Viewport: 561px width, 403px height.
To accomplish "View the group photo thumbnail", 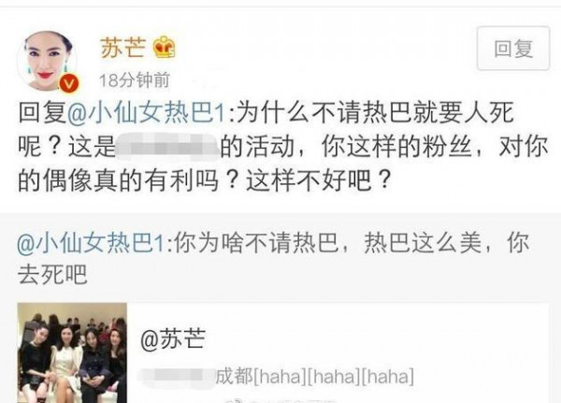I will pos(72,353).
